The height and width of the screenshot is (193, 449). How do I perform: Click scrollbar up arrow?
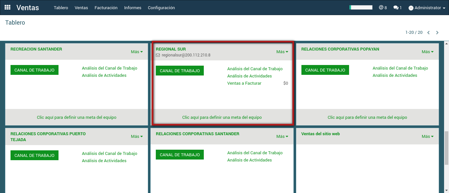(x=446, y=43)
